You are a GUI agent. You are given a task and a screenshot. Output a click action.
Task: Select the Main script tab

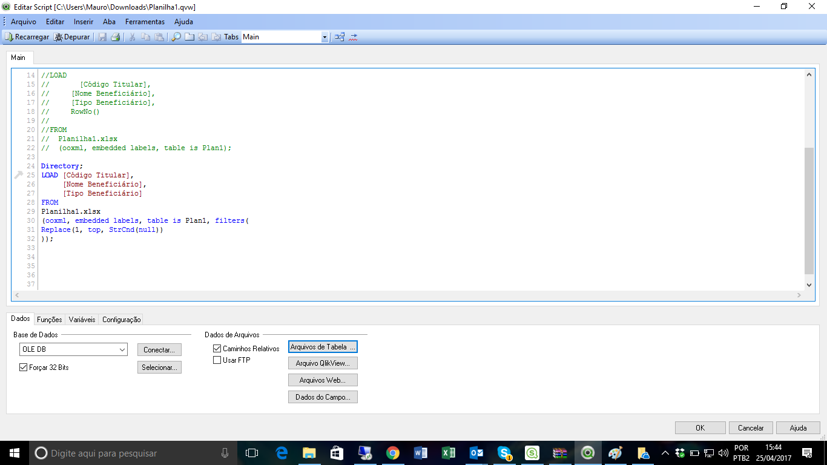18,58
